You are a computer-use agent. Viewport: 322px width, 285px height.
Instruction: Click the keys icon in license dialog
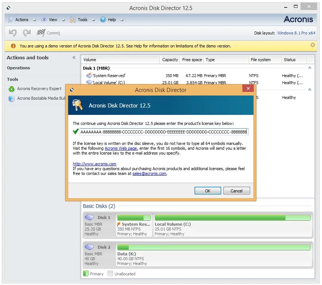(x=77, y=105)
